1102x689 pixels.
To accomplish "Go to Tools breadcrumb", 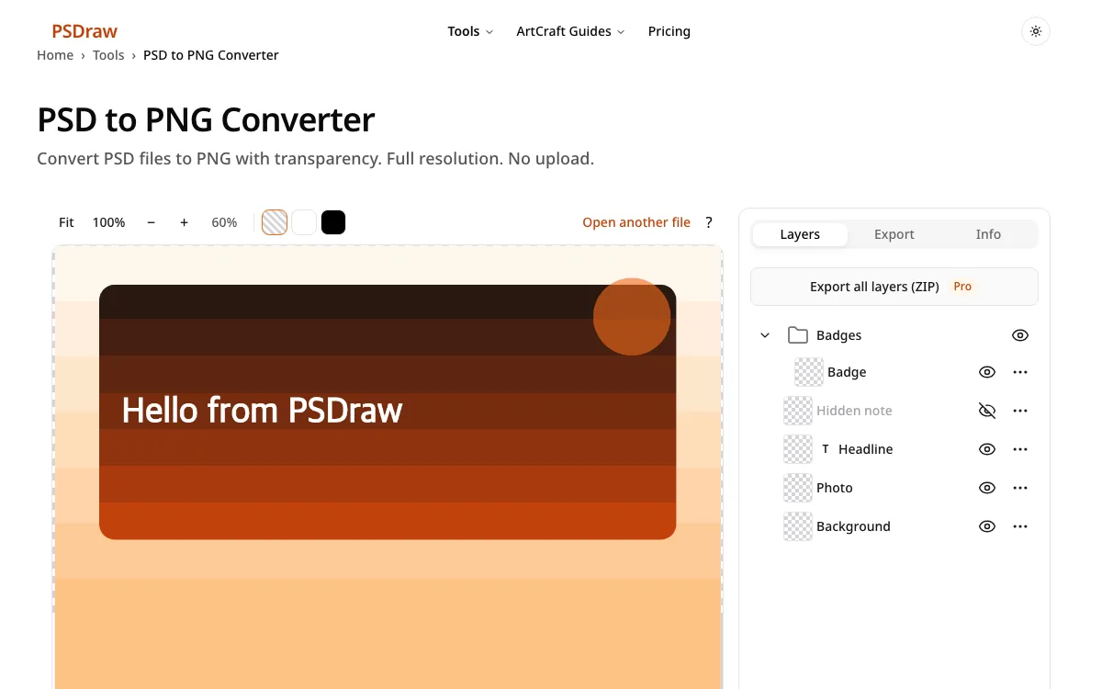I will pos(108,55).
